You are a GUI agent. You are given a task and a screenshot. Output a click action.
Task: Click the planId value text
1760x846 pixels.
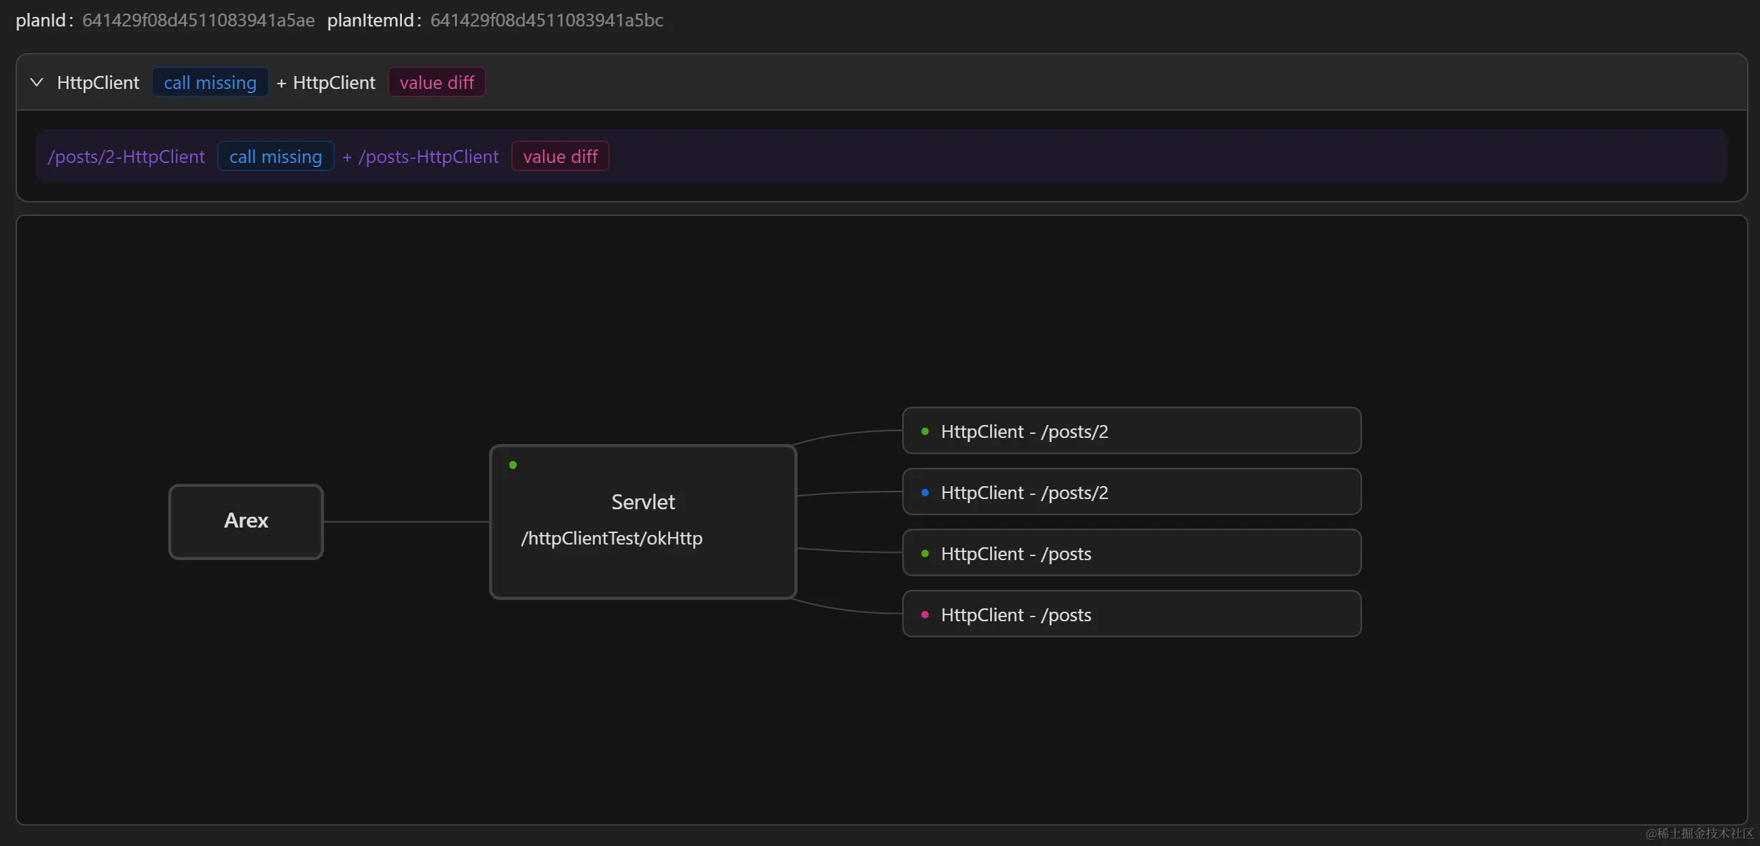tap(198, 20)
